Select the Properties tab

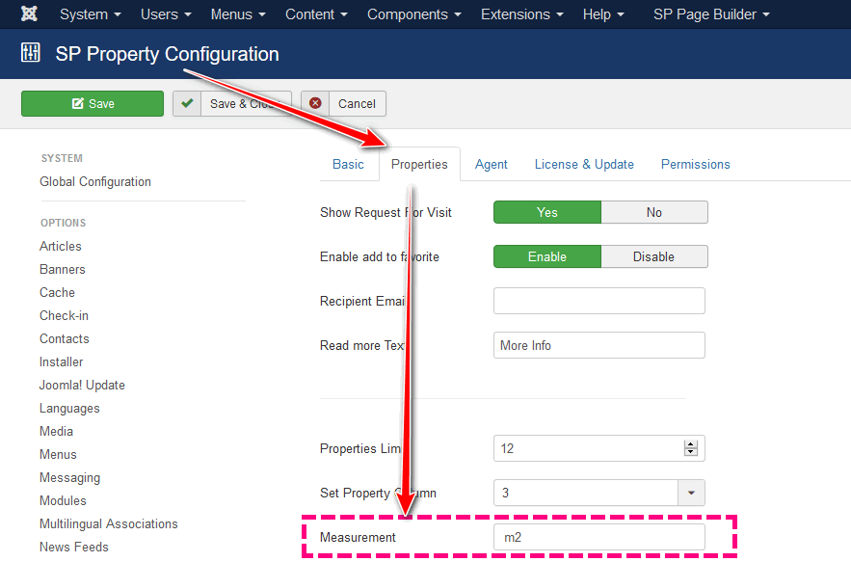419,164
